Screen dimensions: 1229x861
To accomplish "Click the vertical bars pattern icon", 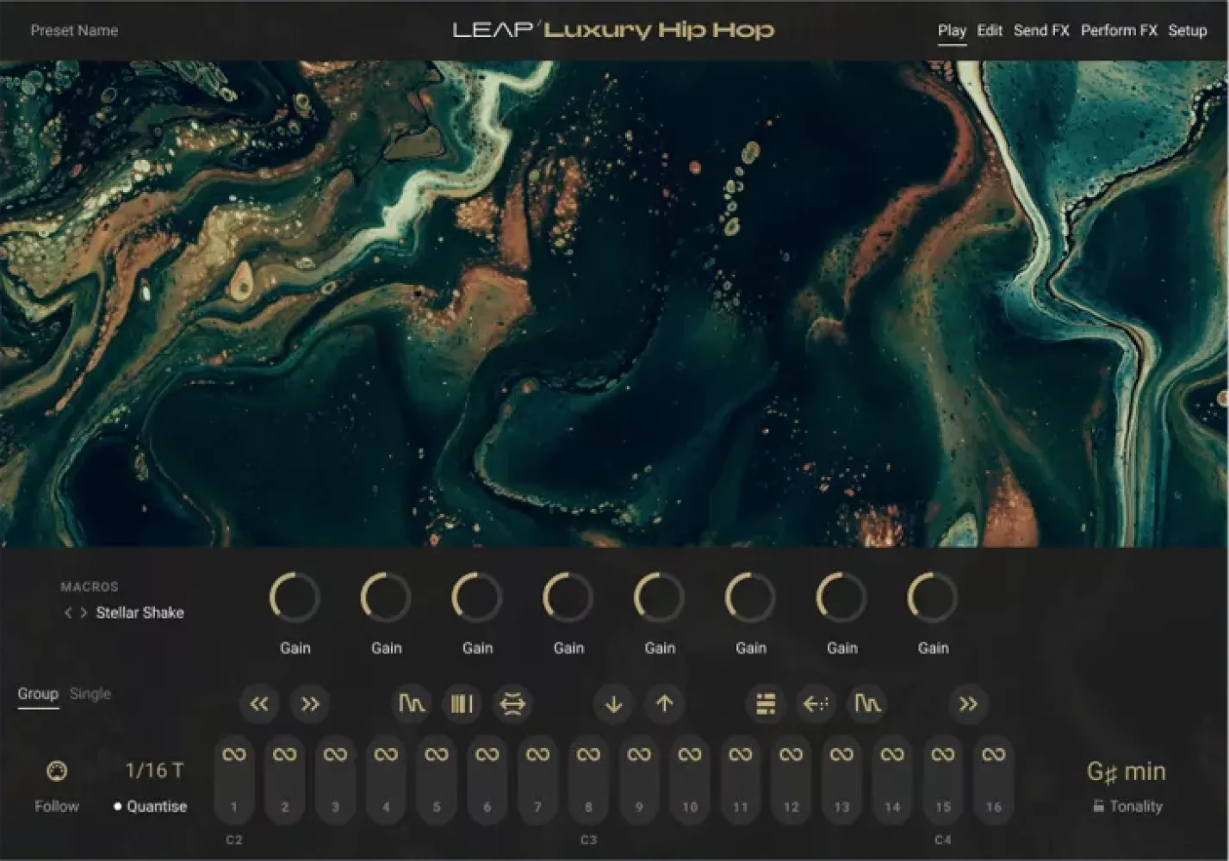I will pyautogui.click(x=462, y=703).
